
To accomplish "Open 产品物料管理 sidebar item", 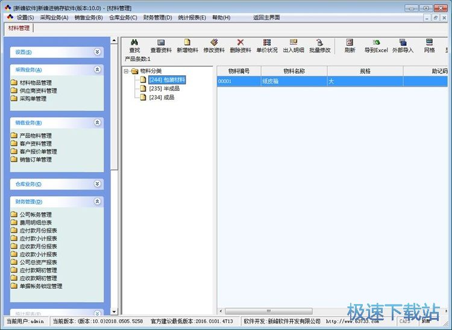I will point(31,136).
